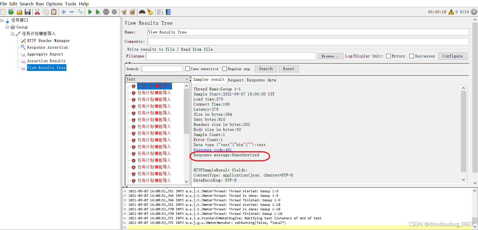Enable Successes only logging checkbox
This screenshot has width=478, height=230.
(x=412, y=56)
